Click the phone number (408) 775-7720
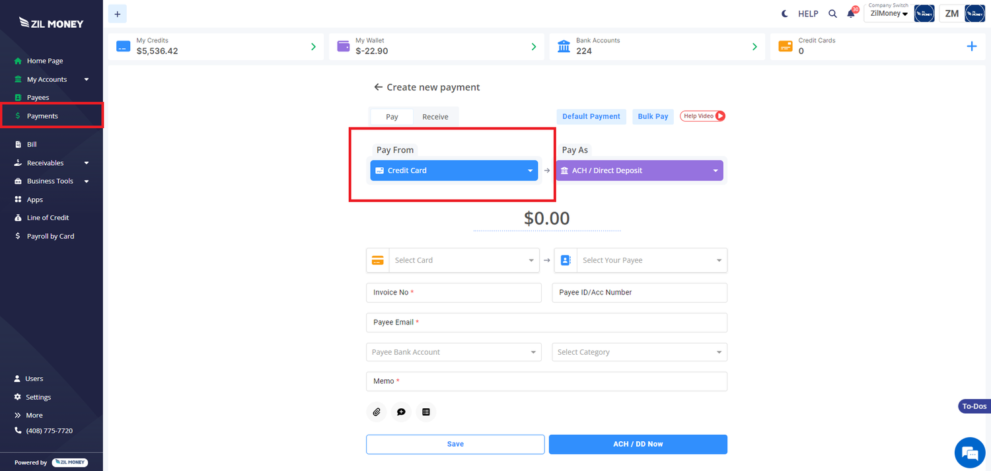Screen dimensions: 991x471 point(50,431)
